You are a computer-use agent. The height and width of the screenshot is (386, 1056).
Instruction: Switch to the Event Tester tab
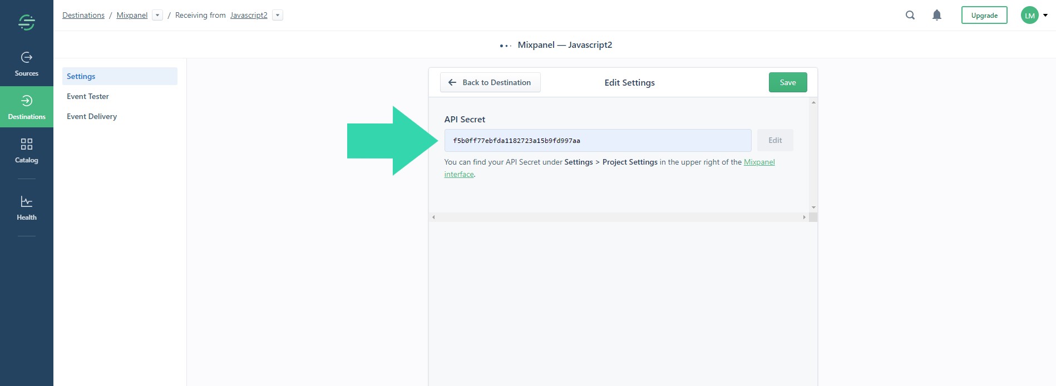(88, 96)
